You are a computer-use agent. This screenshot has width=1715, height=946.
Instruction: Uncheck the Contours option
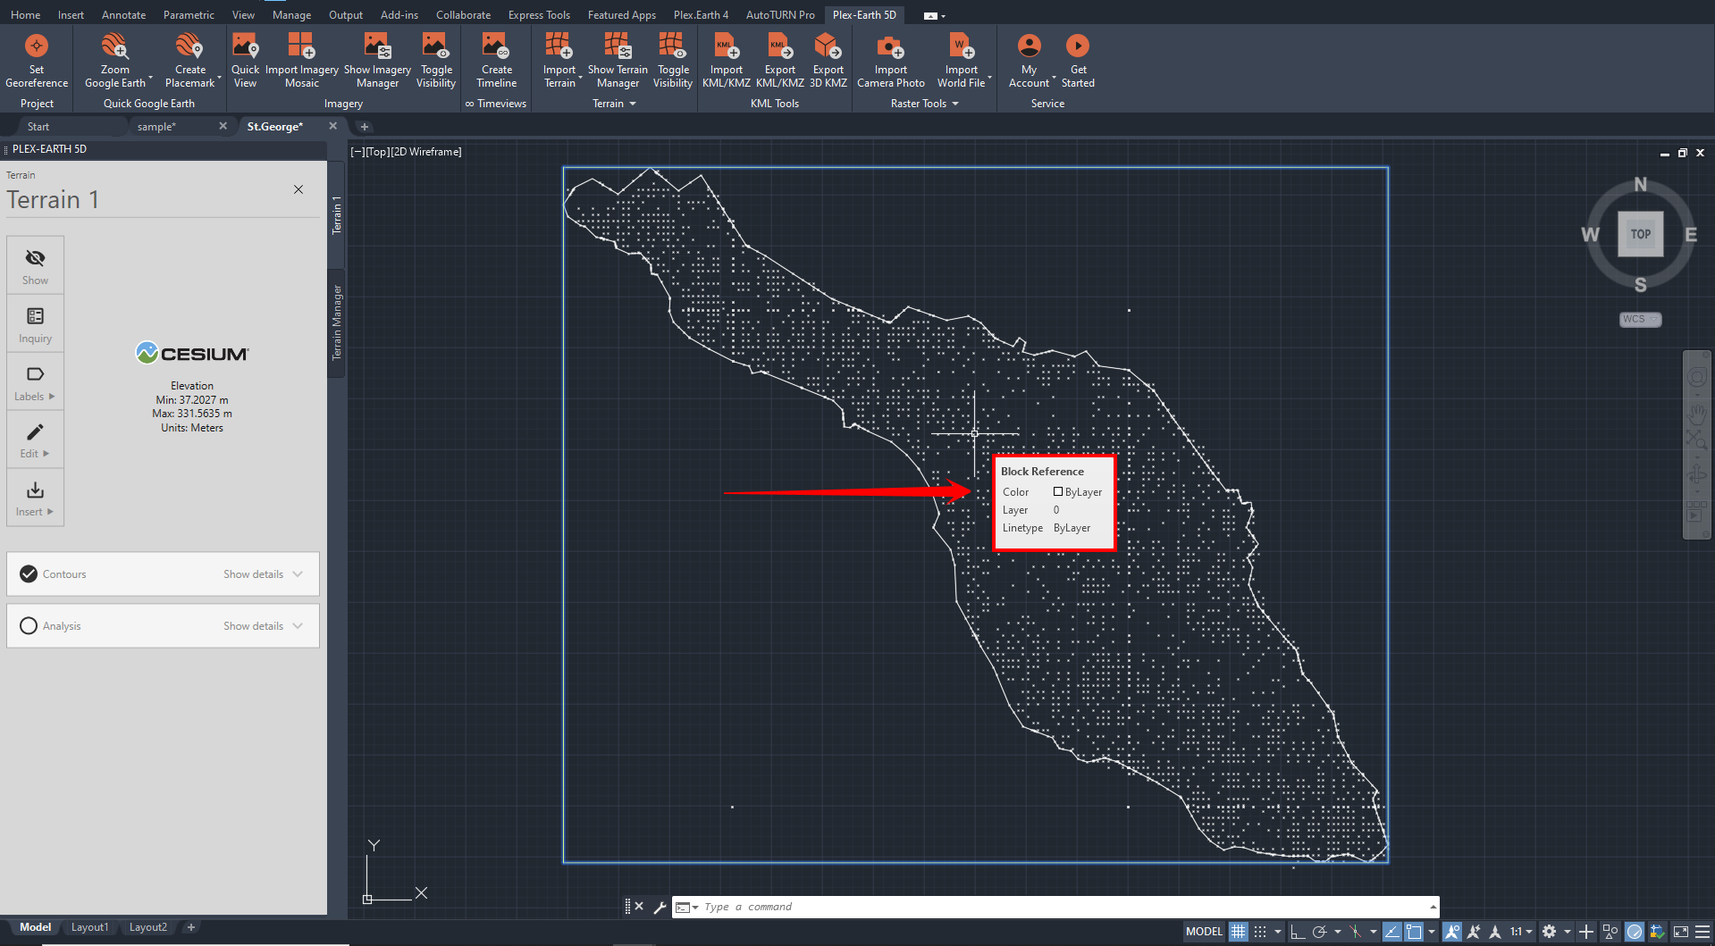[29, 574]
